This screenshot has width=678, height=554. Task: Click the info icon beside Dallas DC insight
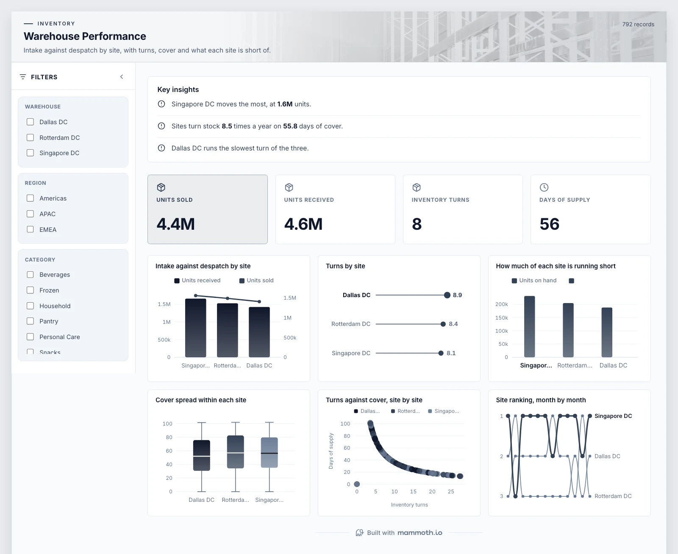(161, 148)
